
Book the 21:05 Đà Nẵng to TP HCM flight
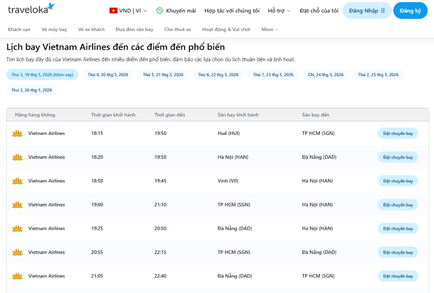point(398,276)
